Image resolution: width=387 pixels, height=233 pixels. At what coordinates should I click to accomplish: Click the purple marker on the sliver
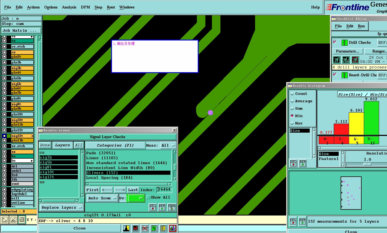click(210, 113)
